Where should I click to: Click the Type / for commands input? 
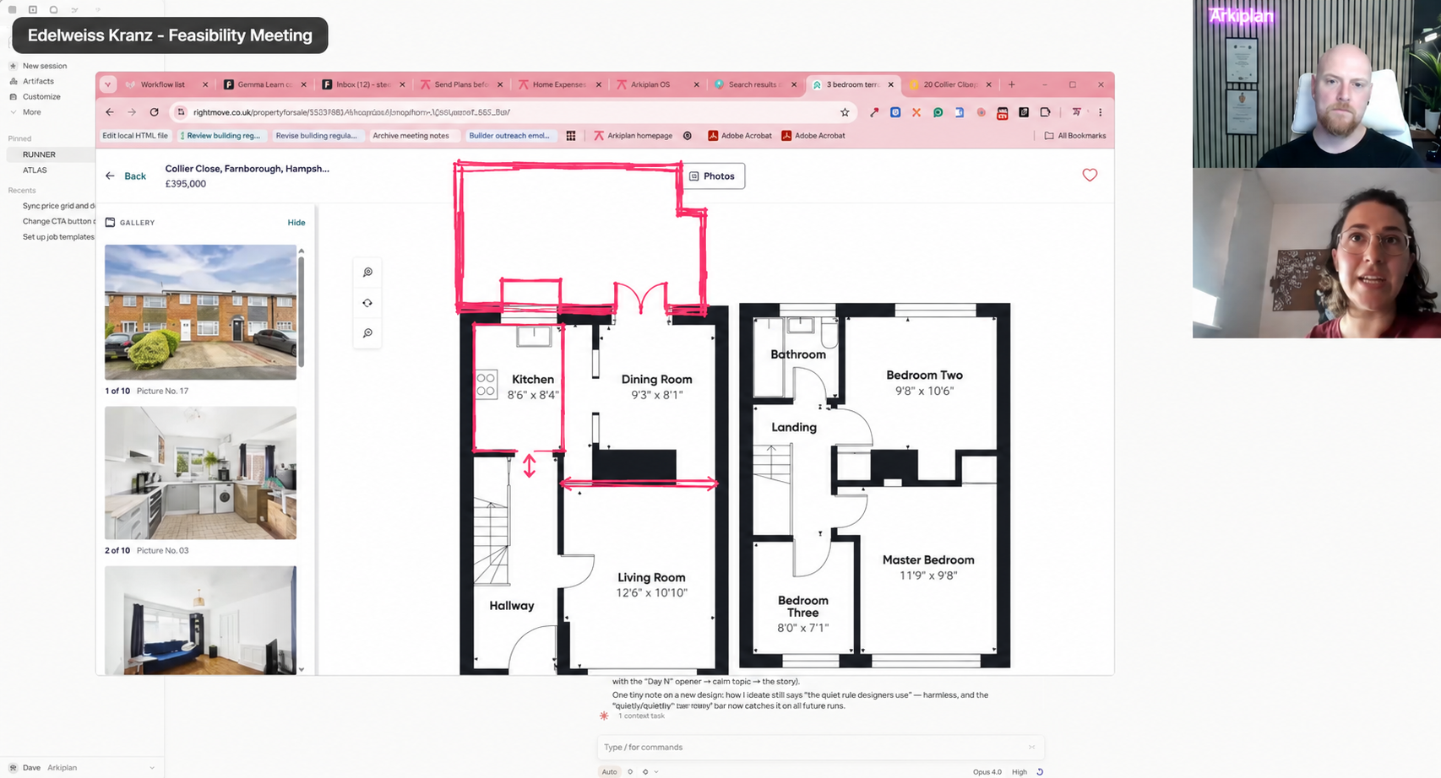pos(820,747)
